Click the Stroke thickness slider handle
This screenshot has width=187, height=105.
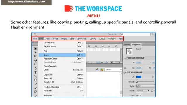[x=136, y=82]
